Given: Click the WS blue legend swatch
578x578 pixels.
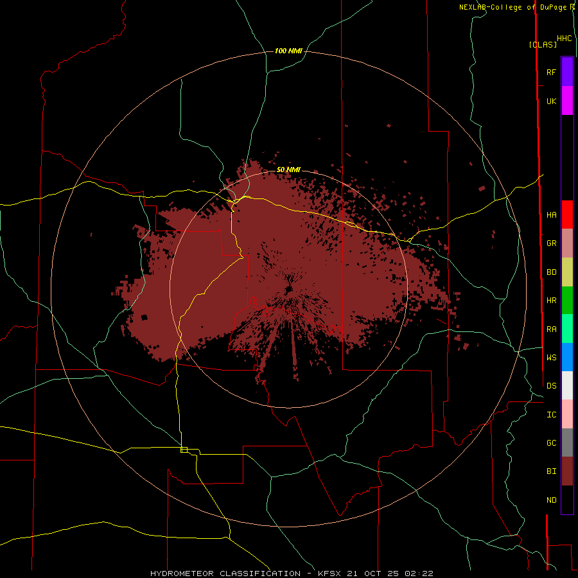Looking at the screenshot, I should [x=567, y=357].
